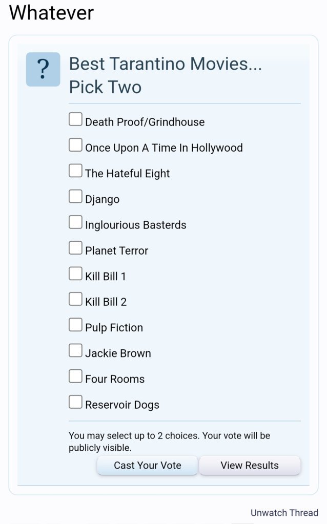Open View Results button
Viewport: 327px width, 524px height.
[250, 465]
